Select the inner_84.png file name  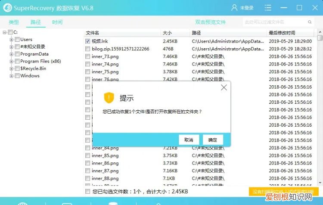105,148
